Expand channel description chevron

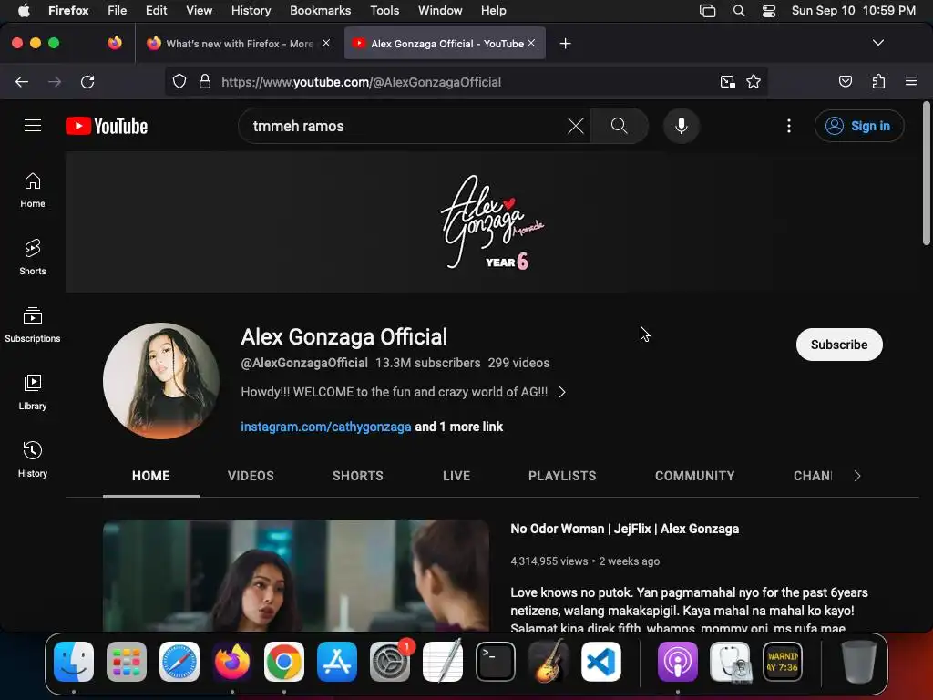[561, 392]
